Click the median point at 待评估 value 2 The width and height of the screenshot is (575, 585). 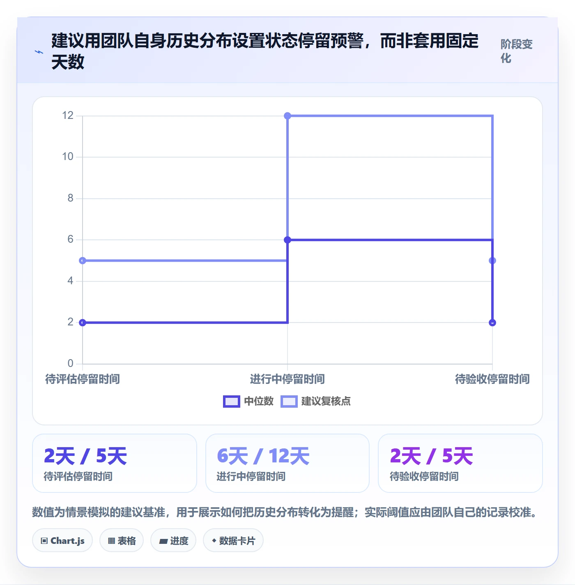(x=83, y=323)
